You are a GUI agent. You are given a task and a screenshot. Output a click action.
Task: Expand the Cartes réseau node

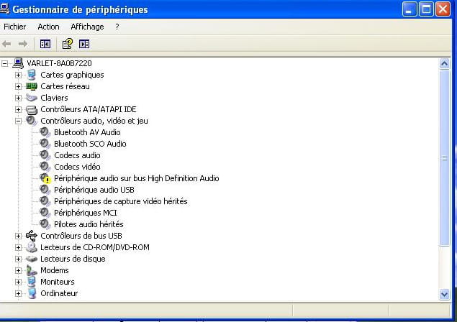pos(18,86)
